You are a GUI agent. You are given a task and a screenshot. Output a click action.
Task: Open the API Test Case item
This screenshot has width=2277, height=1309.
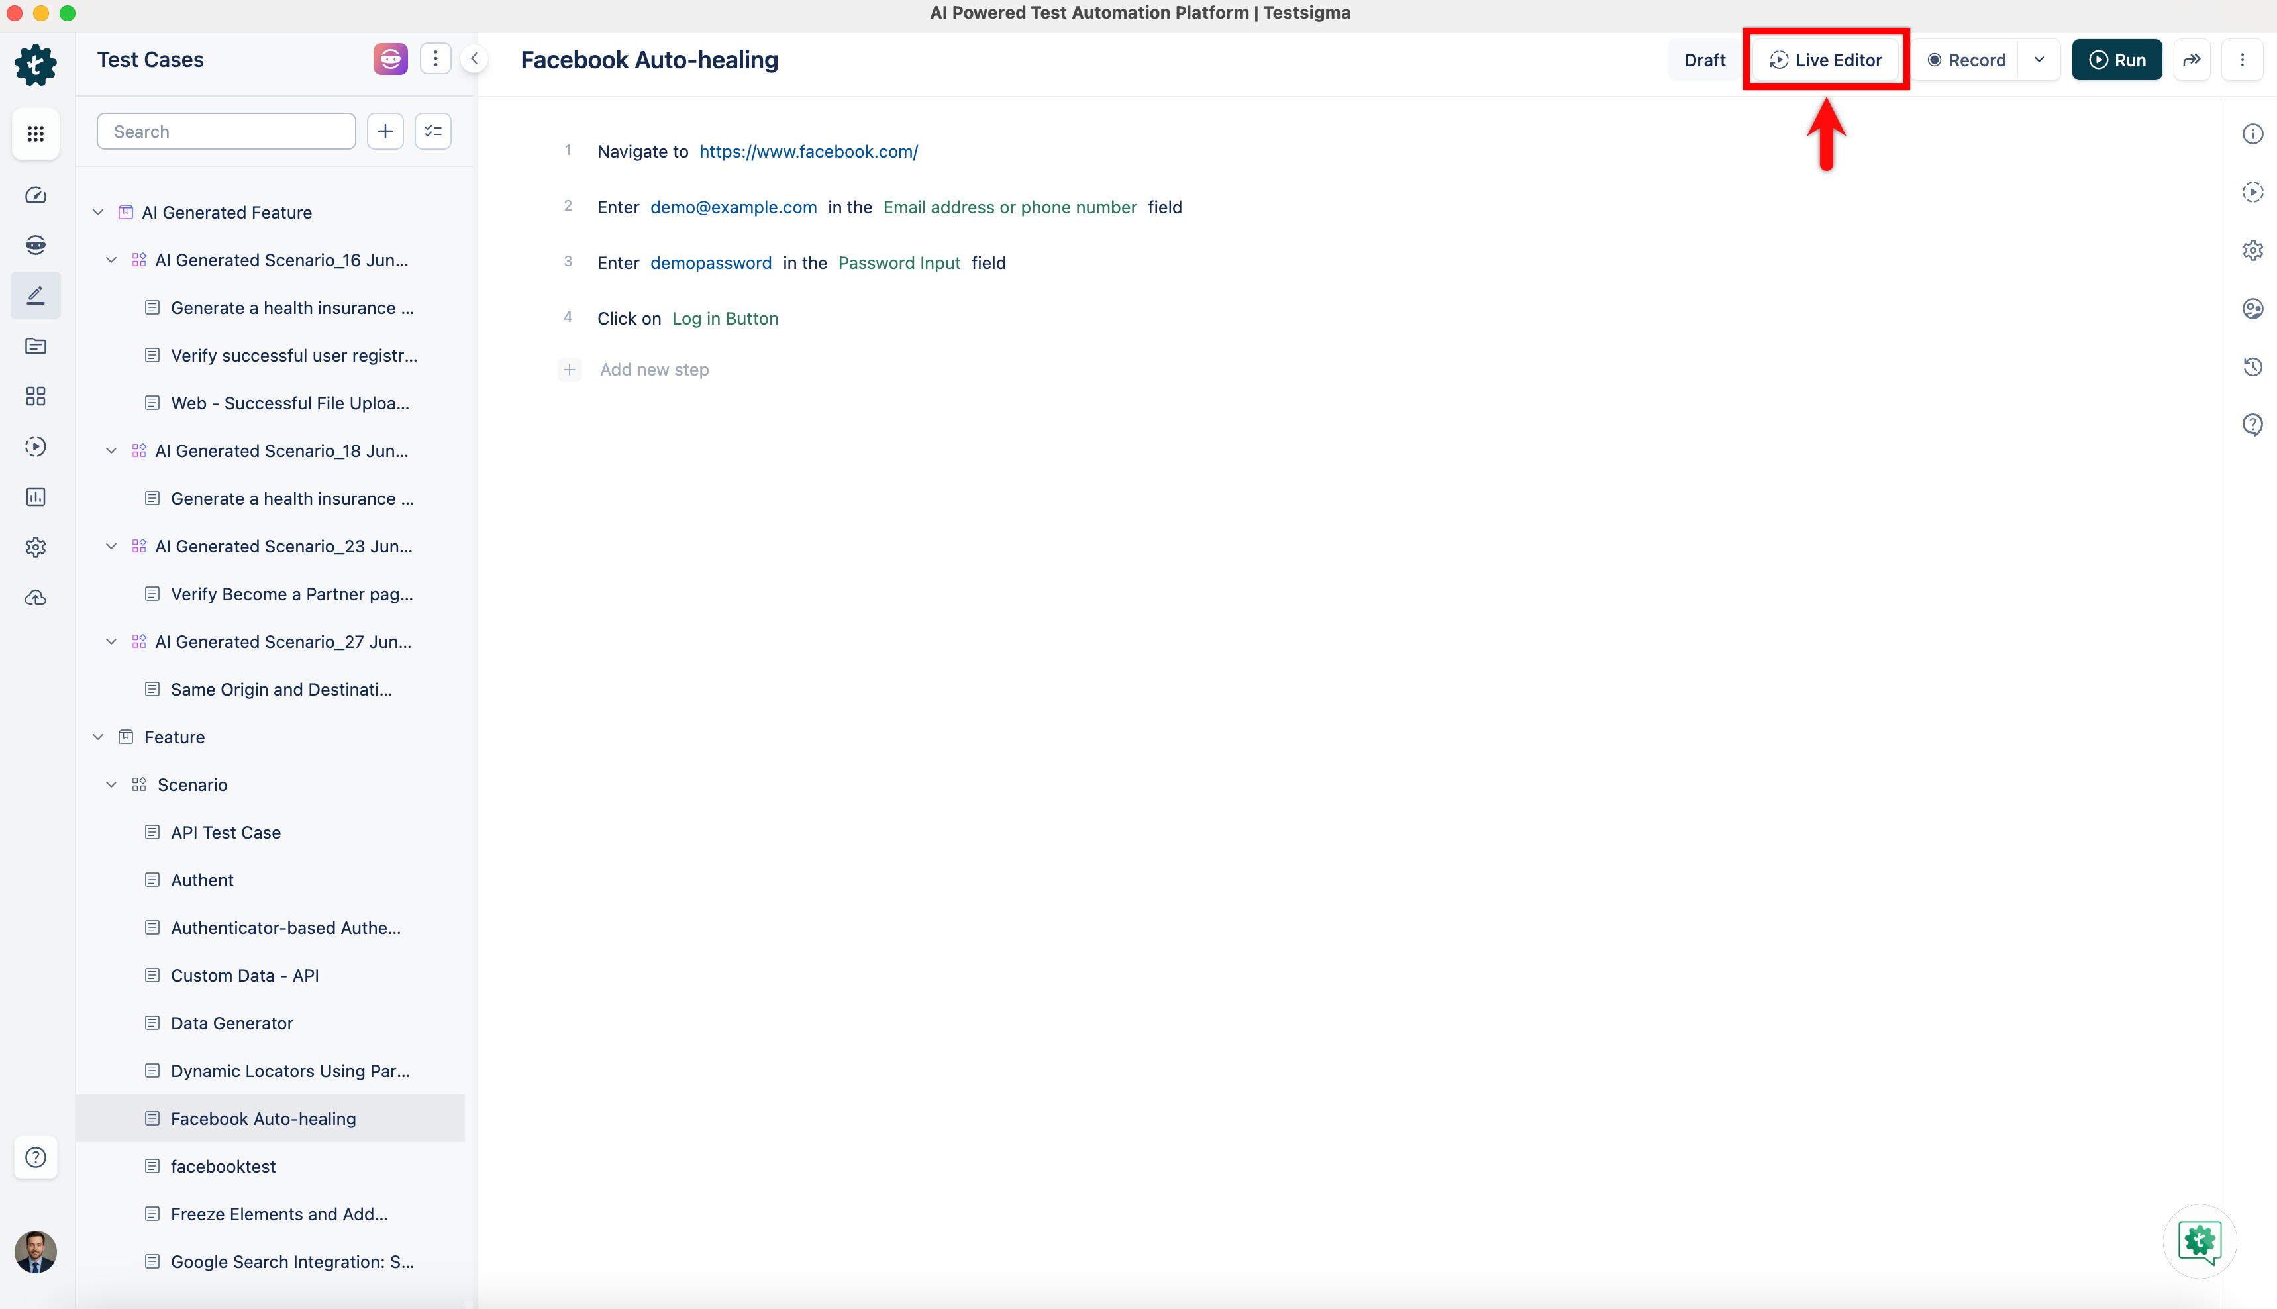tap(226, 833)
